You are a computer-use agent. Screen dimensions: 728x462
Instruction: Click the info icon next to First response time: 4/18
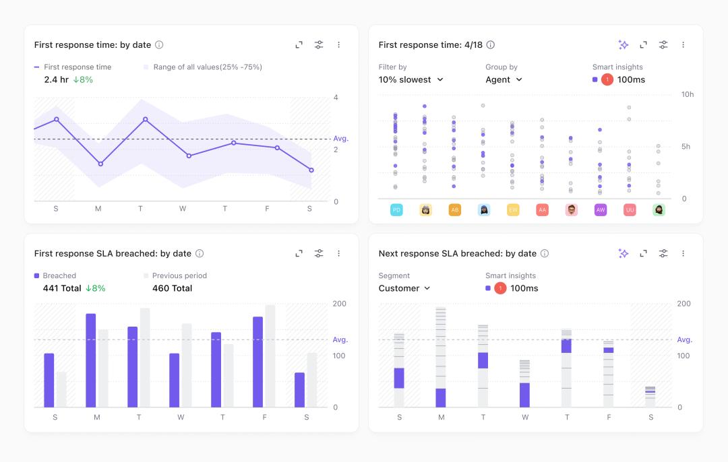[x=491, y=44]
